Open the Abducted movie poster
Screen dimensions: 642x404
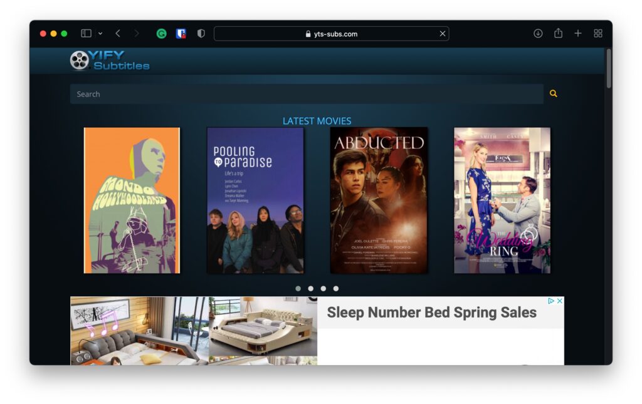pyautogui.click(x=379, y=200)
